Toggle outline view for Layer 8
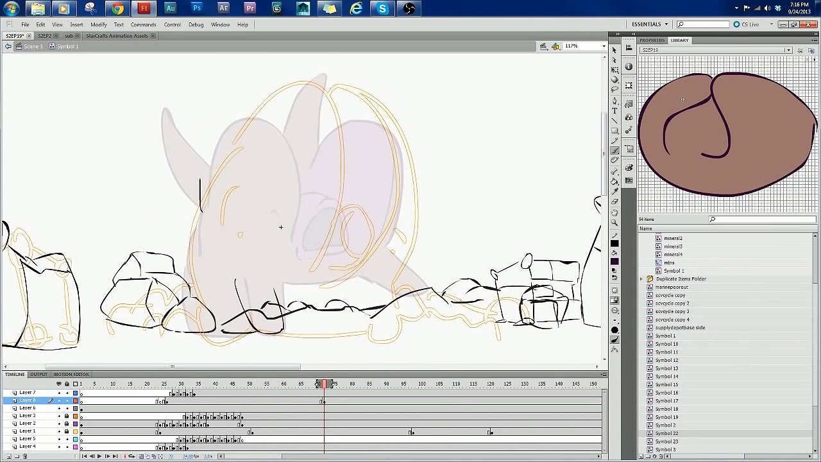The height and width of the screenshot is (462, 821). click(75, 400)
